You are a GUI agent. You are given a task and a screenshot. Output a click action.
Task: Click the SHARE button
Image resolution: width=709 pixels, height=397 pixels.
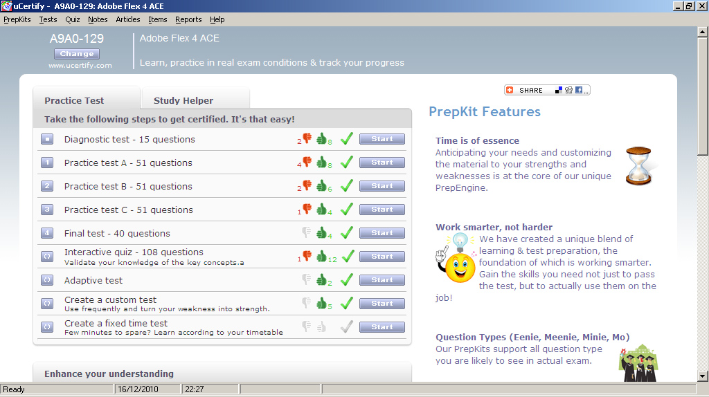(x=547, y=90)
